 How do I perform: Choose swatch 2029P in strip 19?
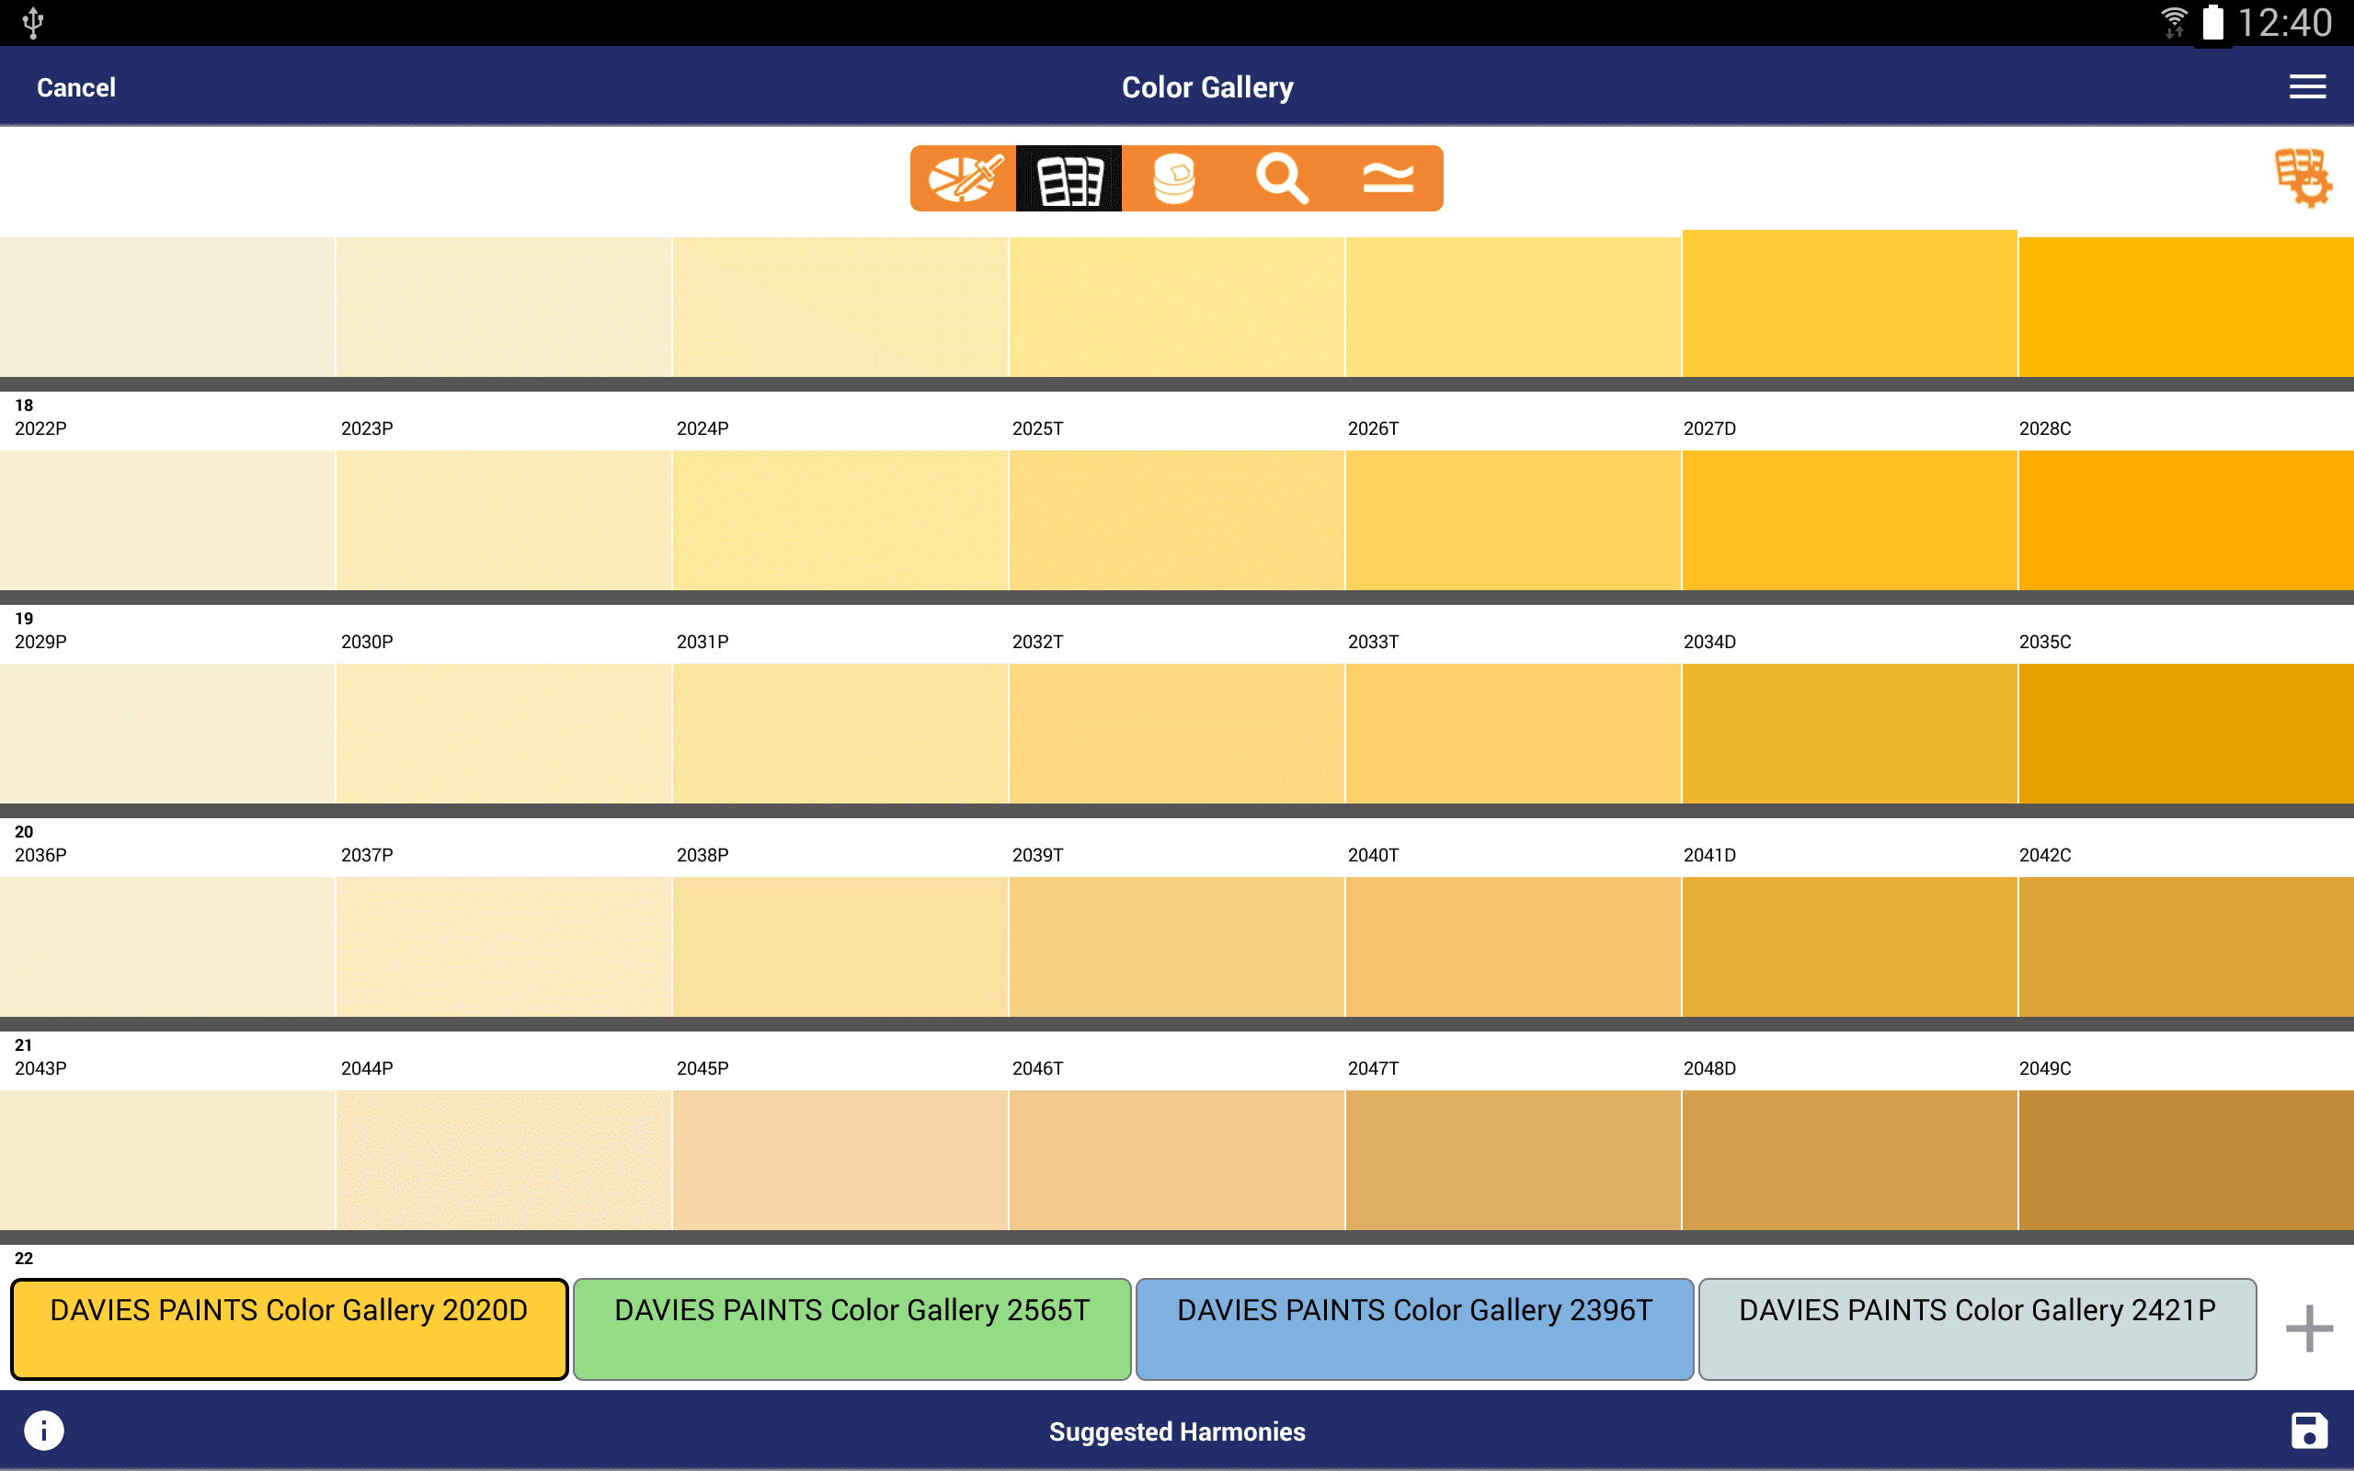pos(167,734)
